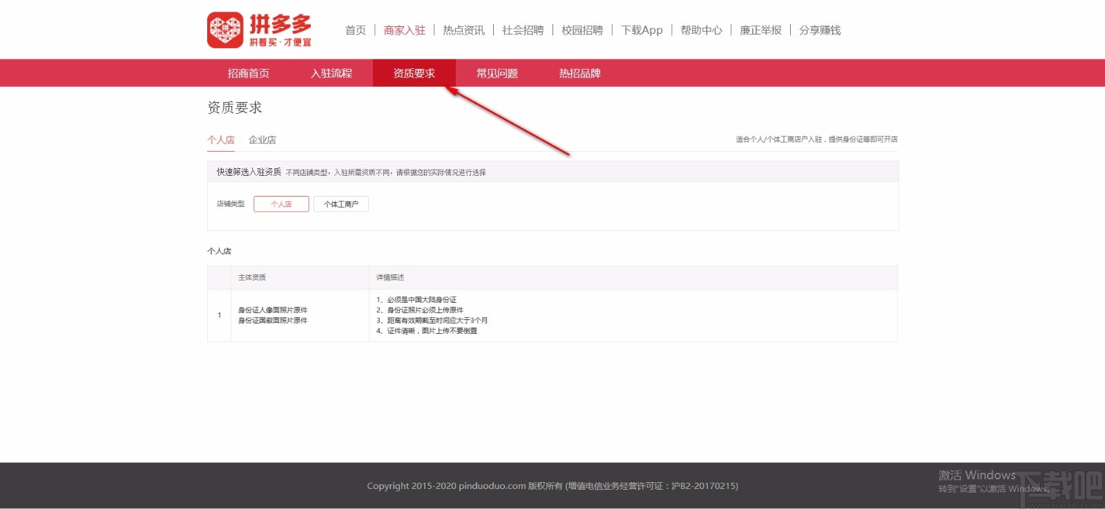The height and width of the screenshot is (509, 1105).
Task: Click the 店铺类型 label
Action: (231, 204)
